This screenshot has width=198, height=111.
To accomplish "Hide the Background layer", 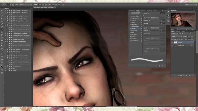I will click(172, 45).
